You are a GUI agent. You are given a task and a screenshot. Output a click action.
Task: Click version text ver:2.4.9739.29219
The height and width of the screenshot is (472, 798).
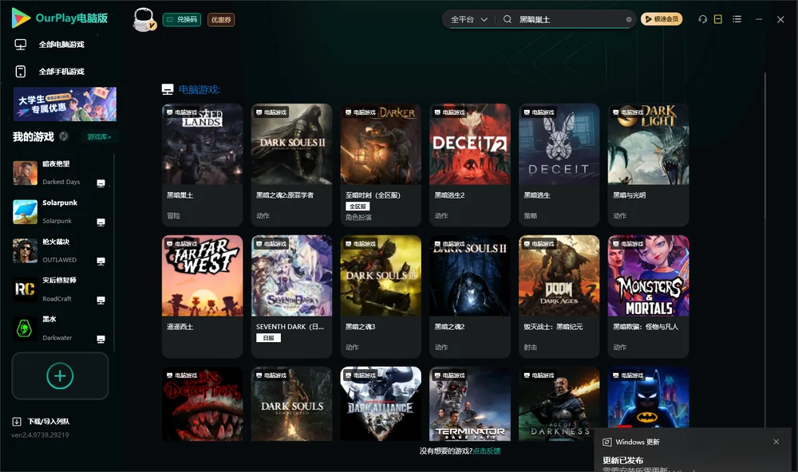[40, 435]
